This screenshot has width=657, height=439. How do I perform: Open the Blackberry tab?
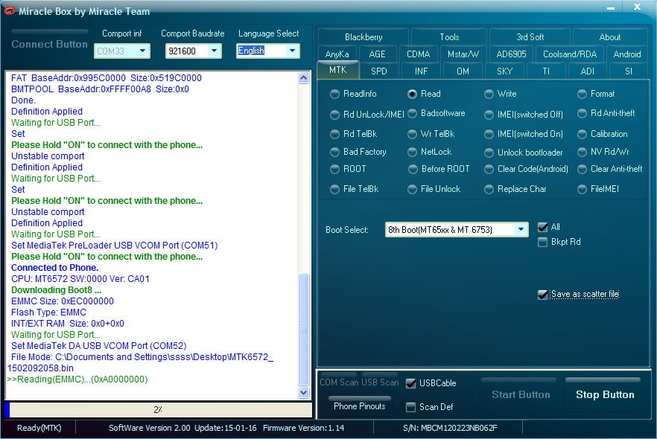click(364, 36)
